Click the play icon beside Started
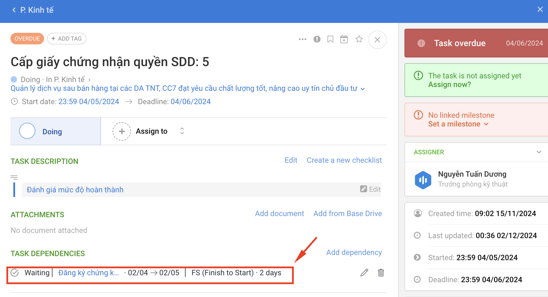Screen dimensions: 548x297 coord(417,257)
